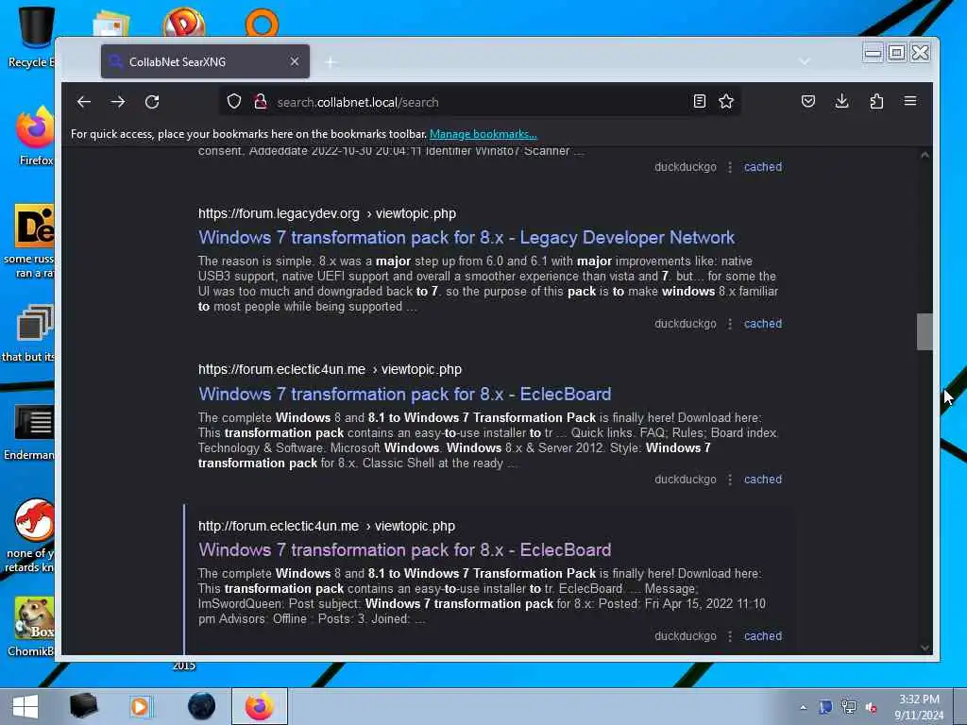
Task: Open cached link of visited EclecBoard result
Action: (762, 635)
